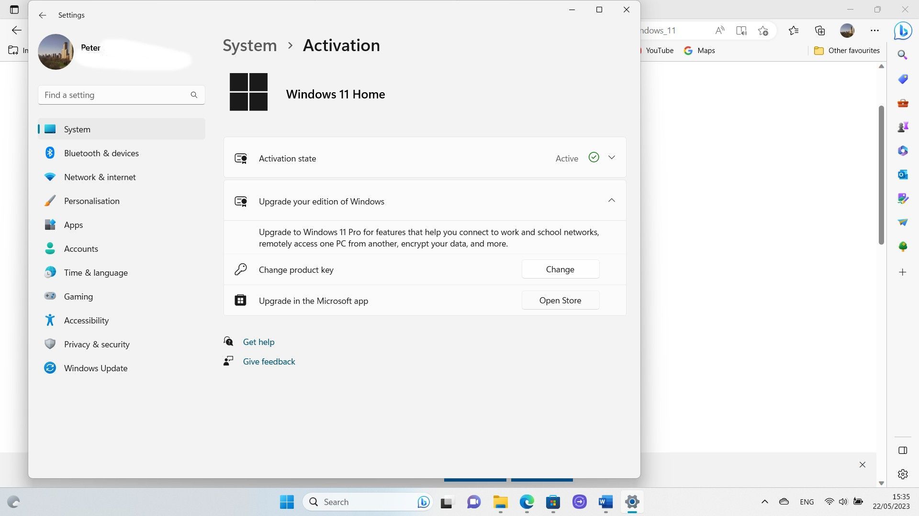Click the Edge profile avatar in toolbar
Screen dimensions: 919x516
coord(847,31)
